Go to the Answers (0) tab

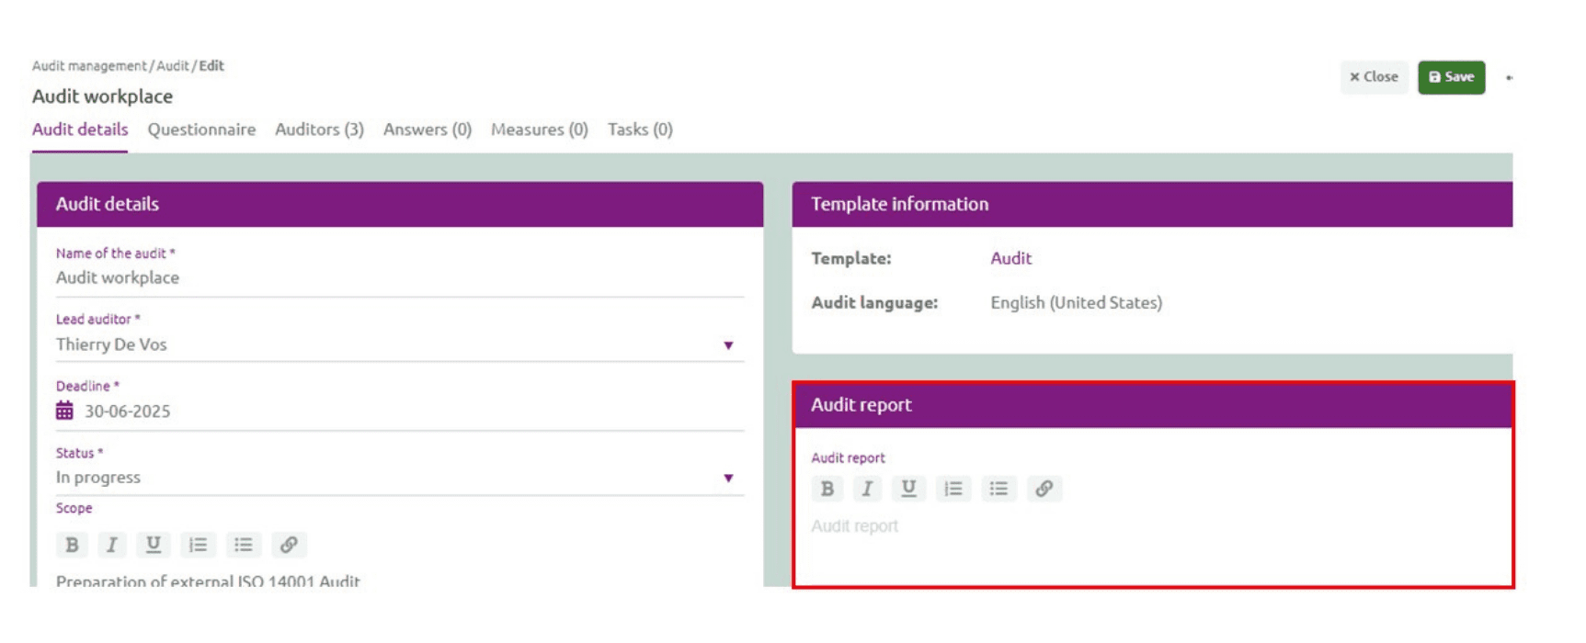click(428, 130)
